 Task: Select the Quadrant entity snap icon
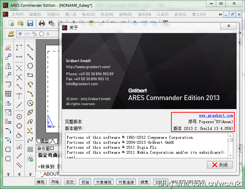[x=19, y=126]
